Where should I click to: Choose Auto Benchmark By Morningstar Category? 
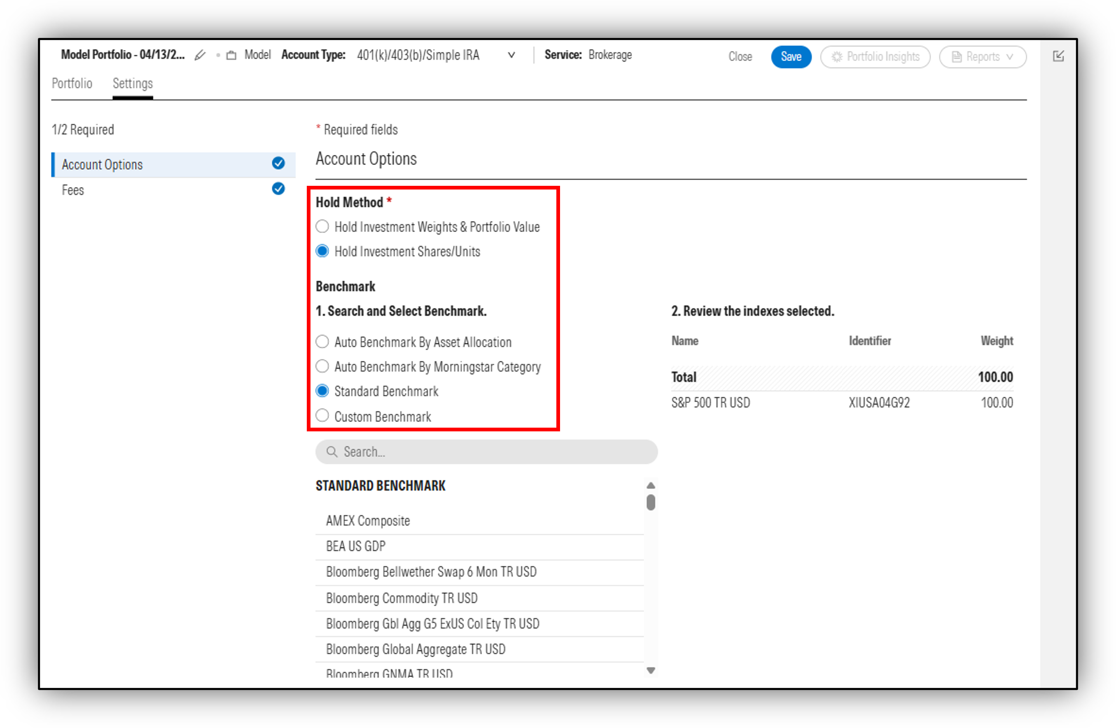322,366
